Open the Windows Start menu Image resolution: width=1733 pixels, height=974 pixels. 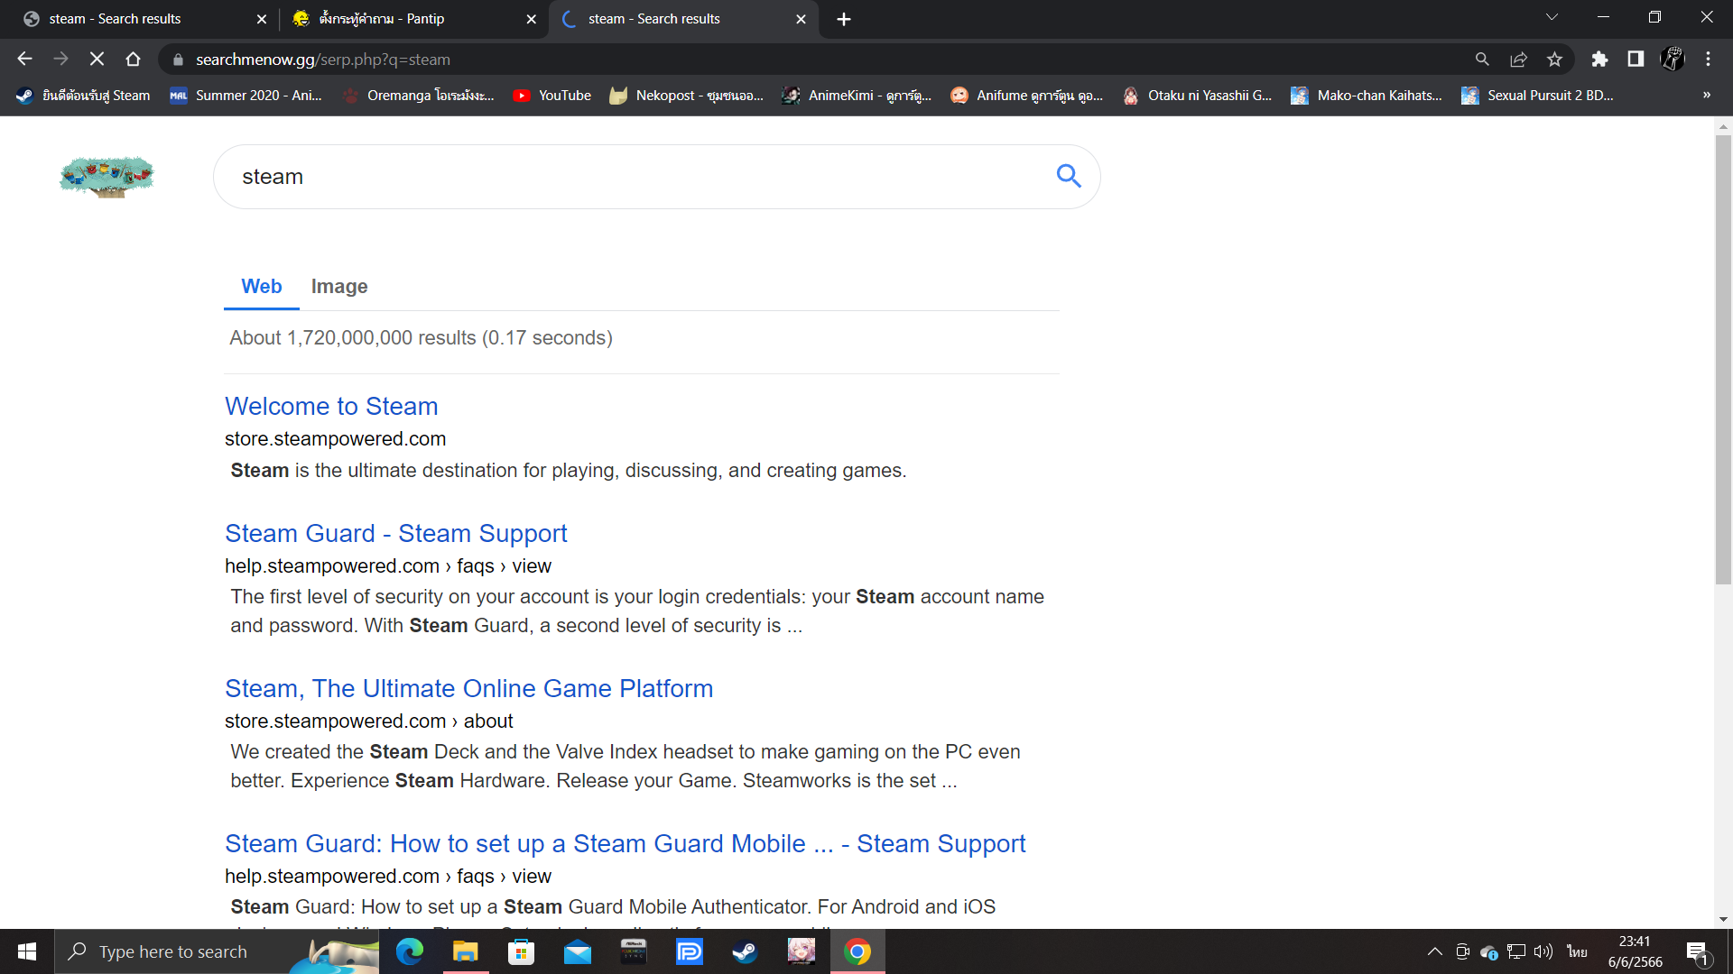point(27,951)
